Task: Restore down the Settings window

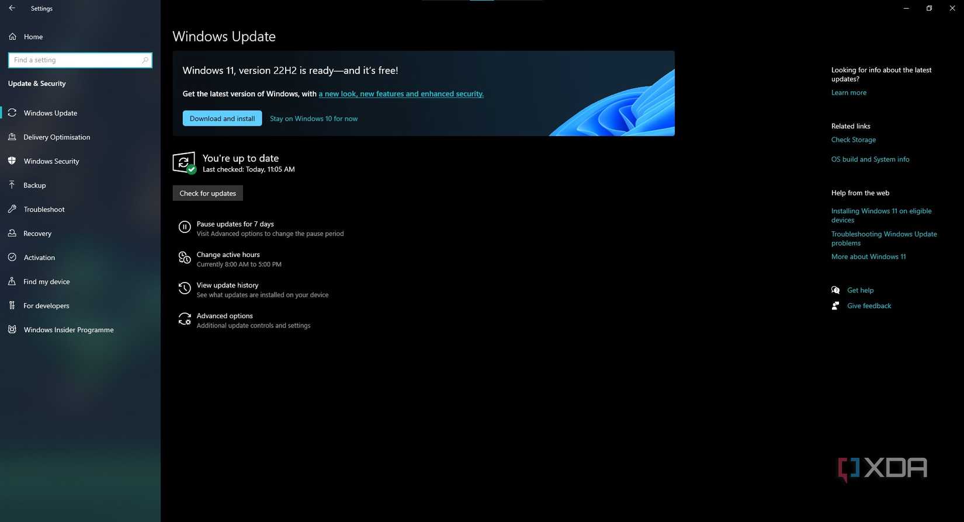Action: pyautogui.click(x=929, y=8)
